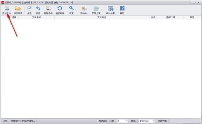Click the app logo in title bar
202x124 pixels.
[x=3, y=2]
